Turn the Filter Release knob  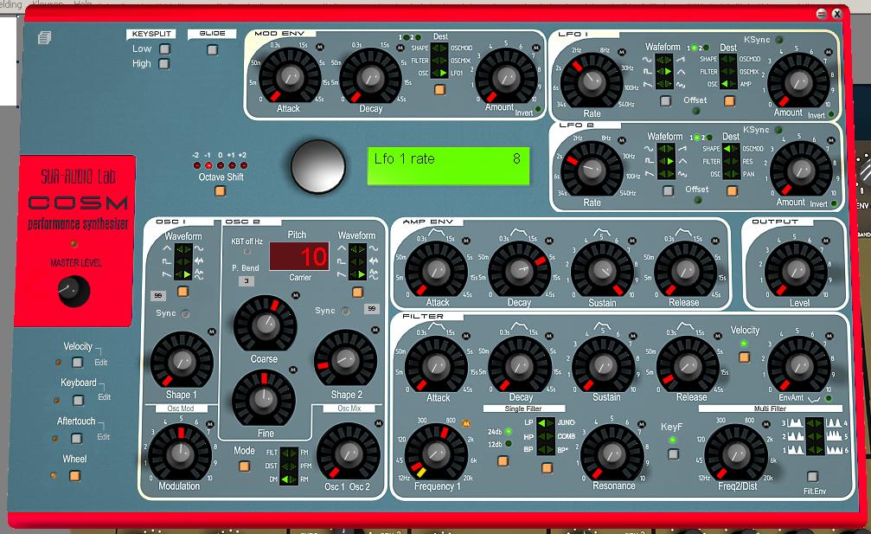[688, 365]
